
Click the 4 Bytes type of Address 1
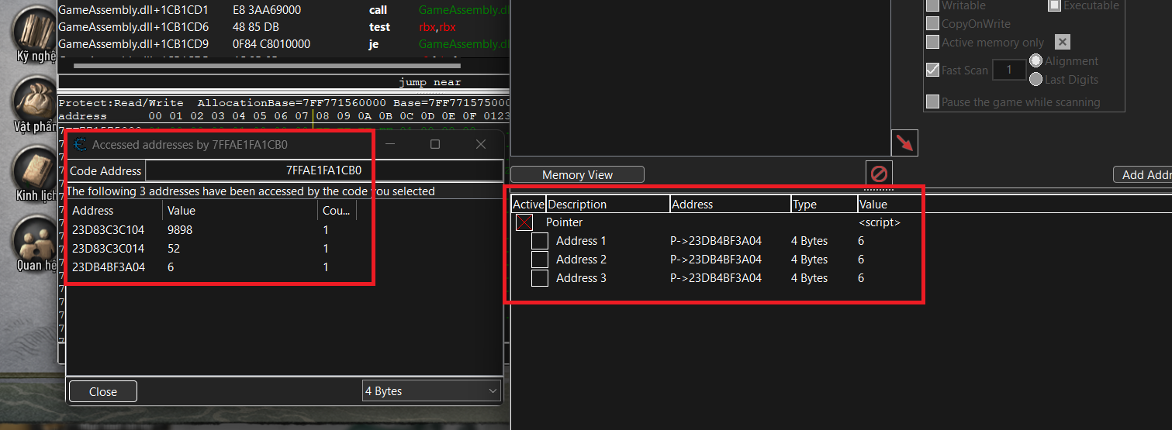[x=811, y=241]
